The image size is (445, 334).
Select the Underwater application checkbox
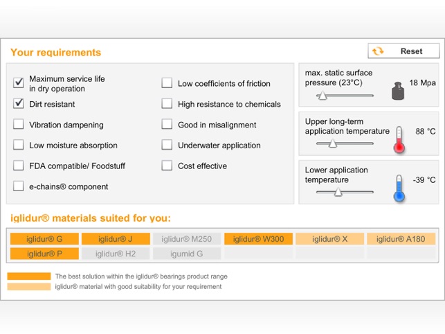(167, 146)
